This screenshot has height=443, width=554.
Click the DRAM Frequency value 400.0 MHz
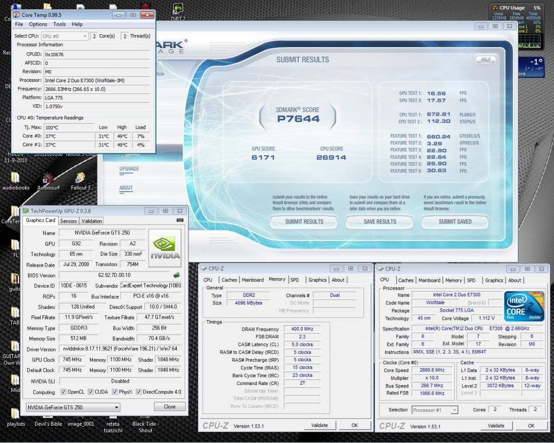pyautogui.click(x=302, y=329)
